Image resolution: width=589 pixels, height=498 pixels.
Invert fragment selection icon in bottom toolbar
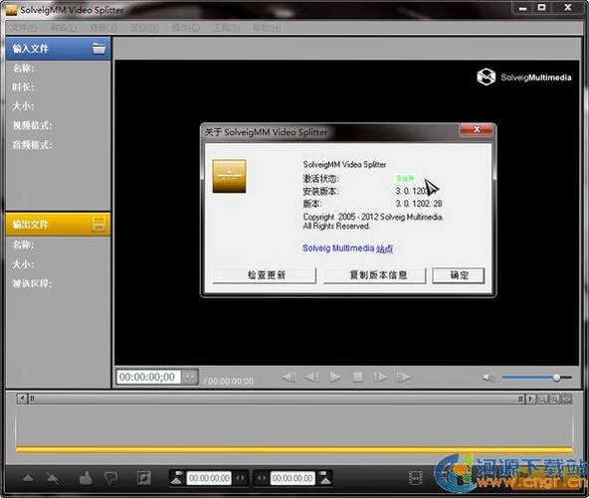click(144, 478)
